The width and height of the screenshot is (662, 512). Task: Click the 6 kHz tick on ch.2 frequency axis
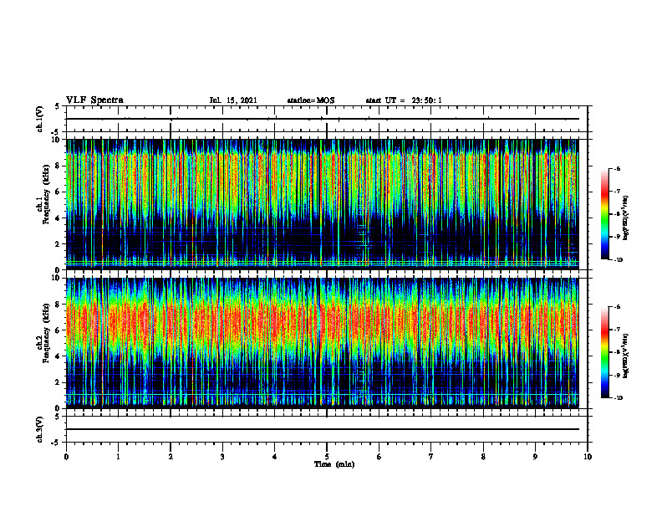point(59,330)
